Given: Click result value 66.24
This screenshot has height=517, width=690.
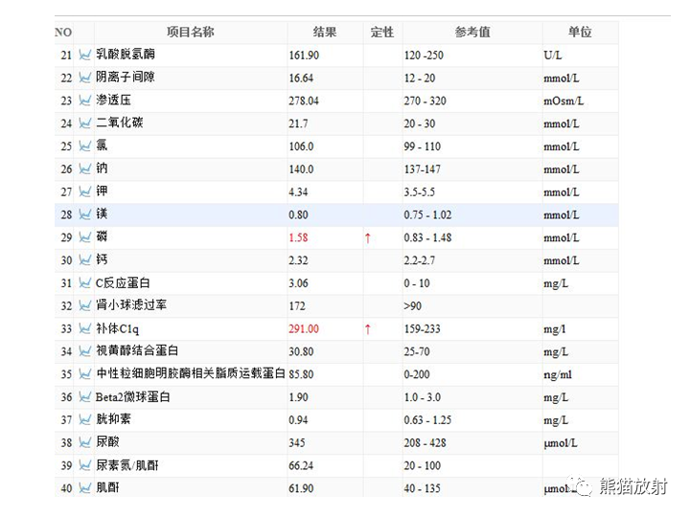Looking at the screenshot, I should [x=301, y=465].
